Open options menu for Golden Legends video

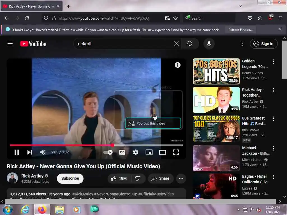tap(274, 61)
